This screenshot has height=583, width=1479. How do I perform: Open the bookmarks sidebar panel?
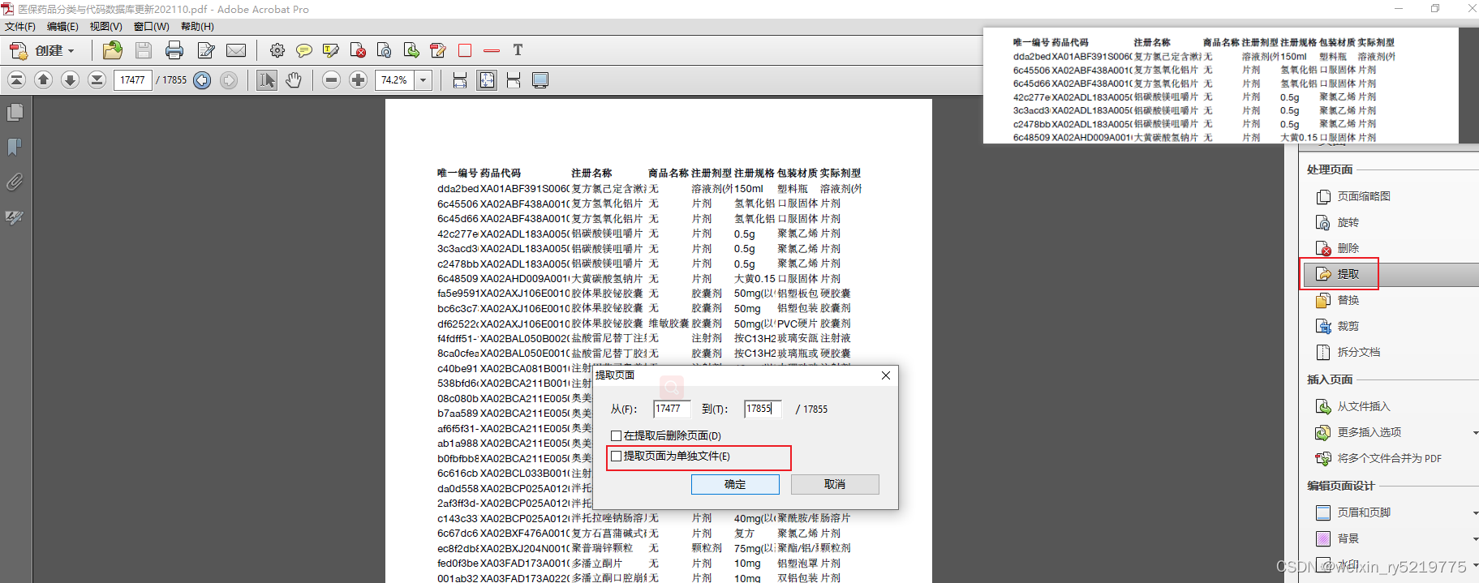point(15,147)
